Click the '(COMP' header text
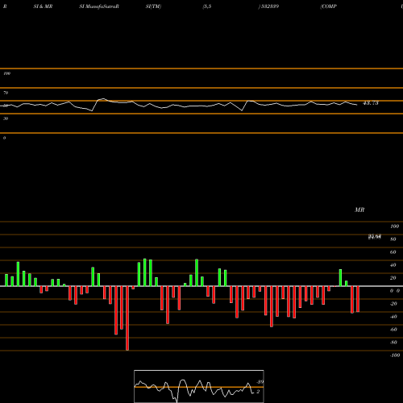The width and height of the screenshot is (403, 403). (328, 6)
